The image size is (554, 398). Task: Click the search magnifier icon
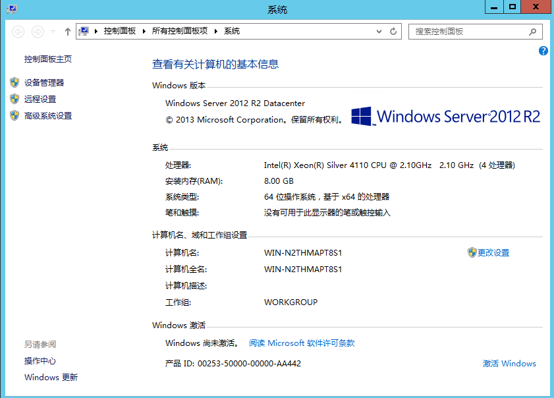[532, 32]
